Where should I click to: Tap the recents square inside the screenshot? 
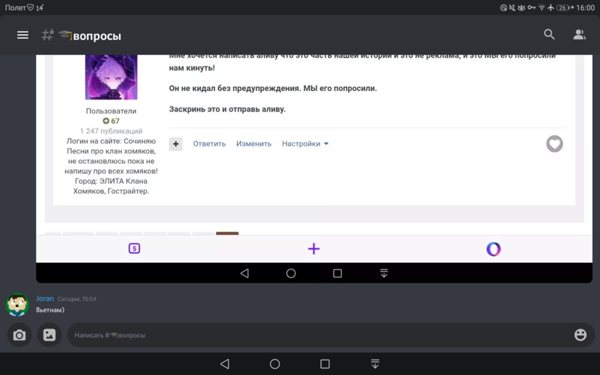click(x=337, y=273)
